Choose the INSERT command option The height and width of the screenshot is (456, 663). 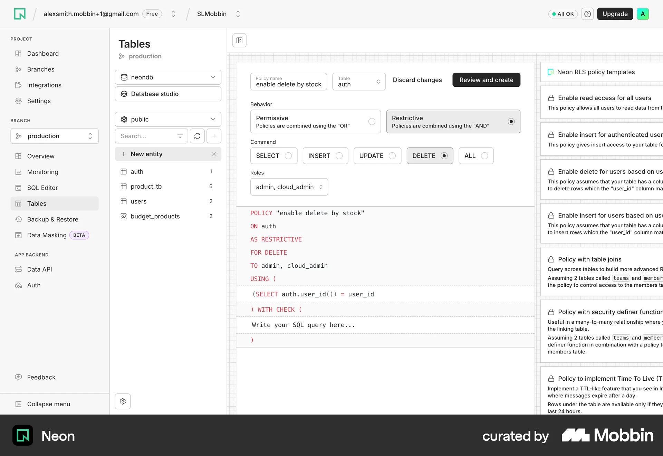[x=325, y=156]
